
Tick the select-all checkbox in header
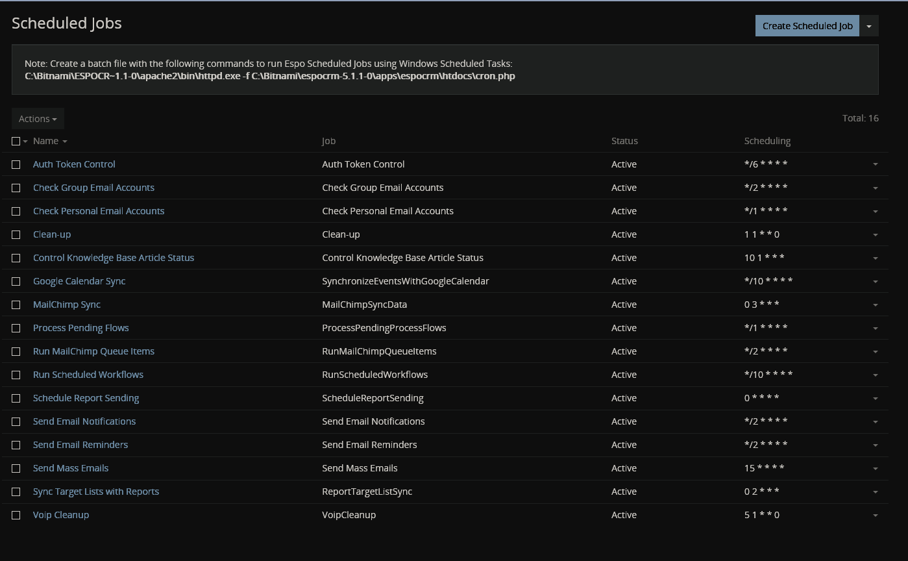(x=16, y=142)
